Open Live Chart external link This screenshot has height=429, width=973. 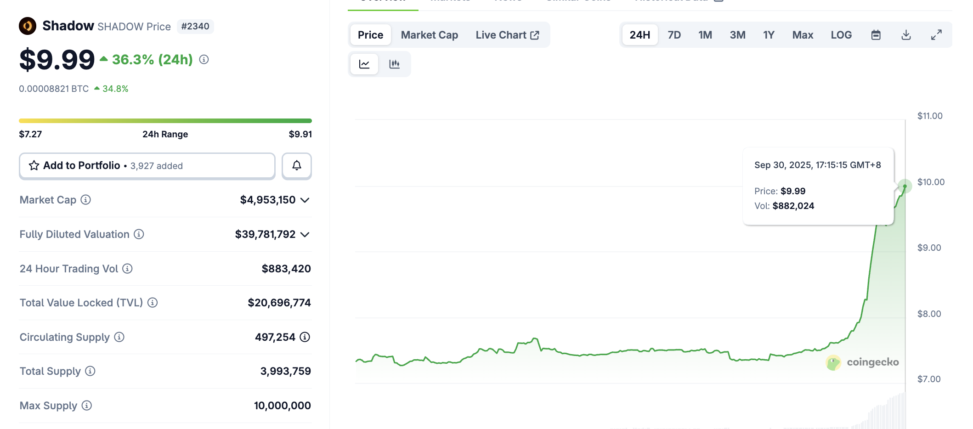coord(507,35)
